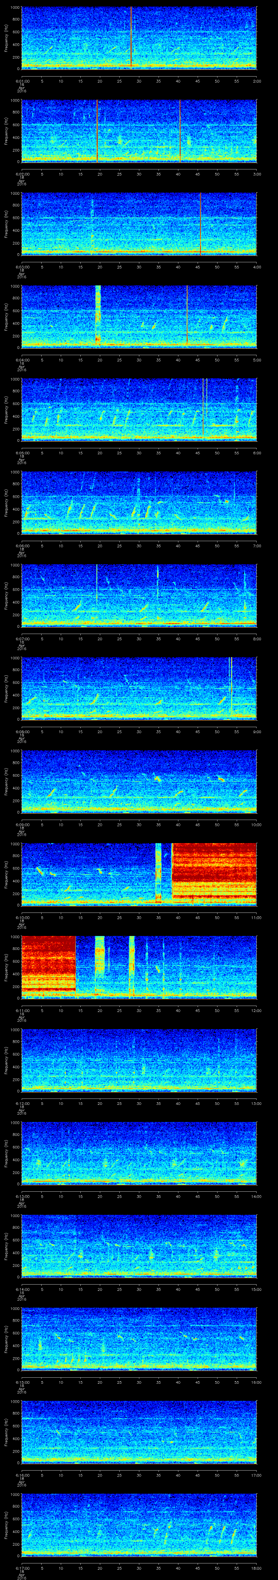278x1580 pixels.
Task: Click the large red noise block in the 6:10:00 spectrogram
Action: tap(214, 871)
